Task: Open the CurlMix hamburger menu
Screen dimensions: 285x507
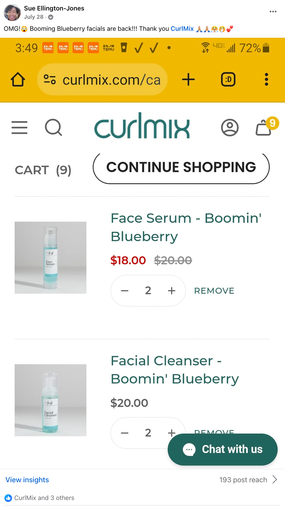Action: coord(19,128)
